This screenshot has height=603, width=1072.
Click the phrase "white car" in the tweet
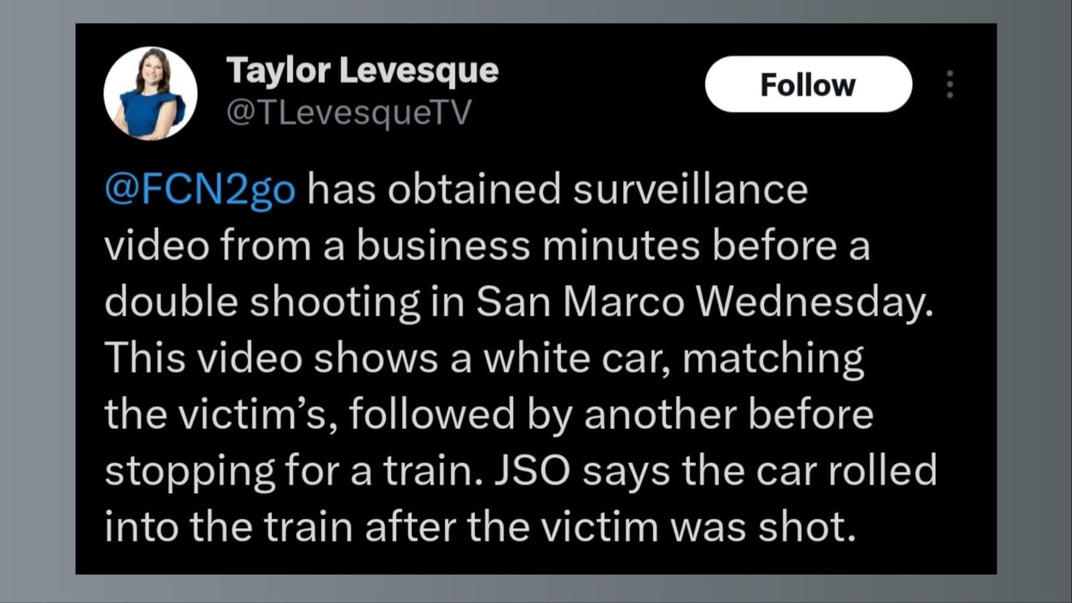point(577,358)
